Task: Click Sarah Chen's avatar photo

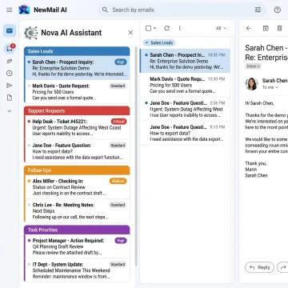Action: pyautogui.click(x=252, y=84)
